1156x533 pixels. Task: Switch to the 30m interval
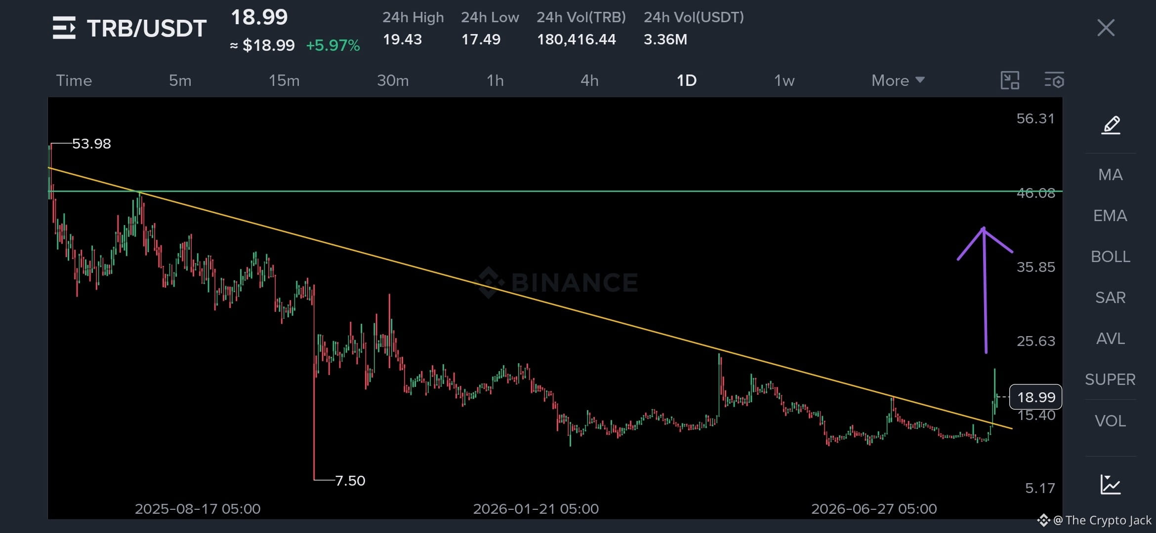click(393, 80)
